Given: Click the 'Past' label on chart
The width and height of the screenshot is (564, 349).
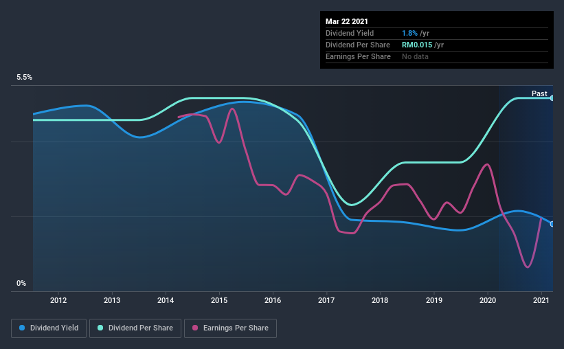Looking at the screenshot, I should pyautogui.click(x=539, y=93).
